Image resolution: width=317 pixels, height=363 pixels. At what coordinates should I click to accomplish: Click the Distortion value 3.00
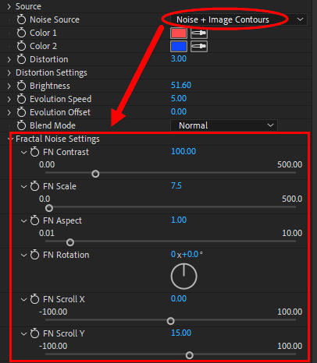[179, 58]
